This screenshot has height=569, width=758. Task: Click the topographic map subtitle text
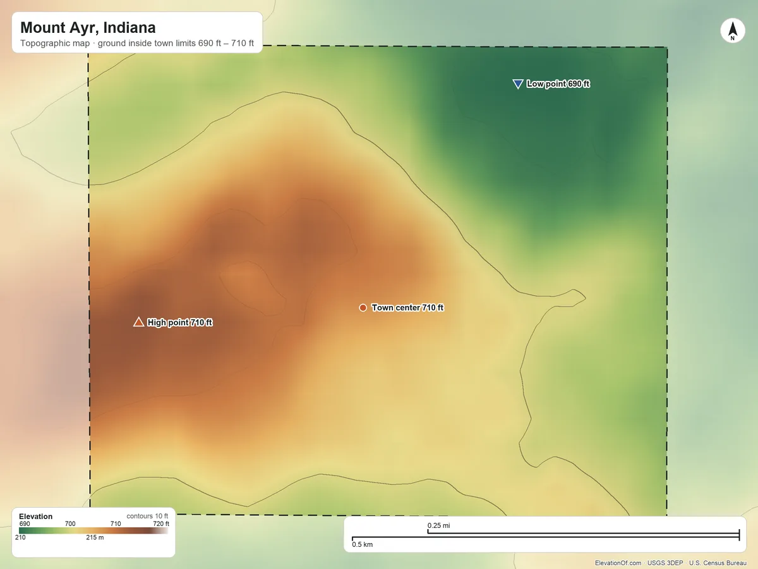click(137, 44)
